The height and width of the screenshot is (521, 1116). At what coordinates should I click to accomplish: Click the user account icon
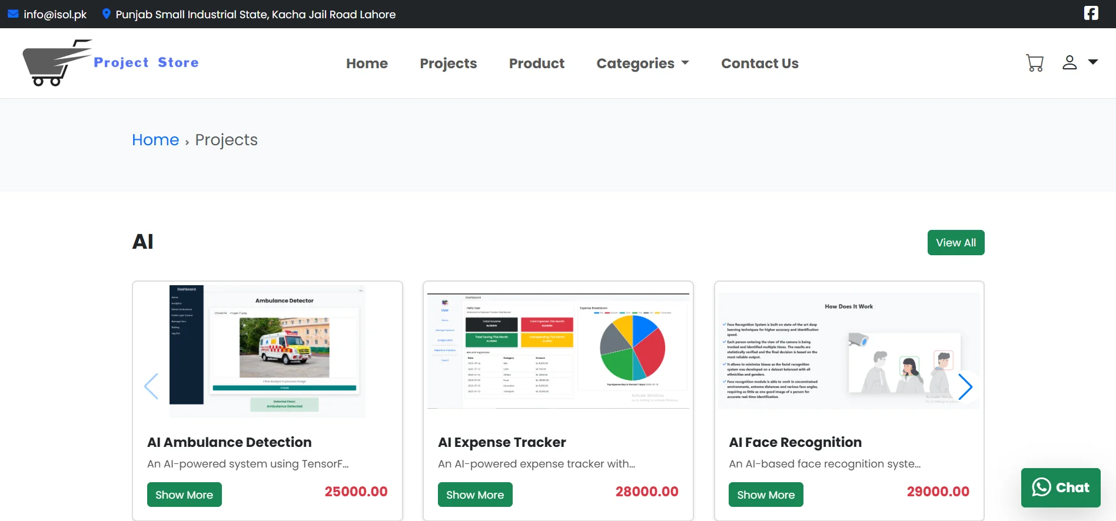tap(1069, 63)
